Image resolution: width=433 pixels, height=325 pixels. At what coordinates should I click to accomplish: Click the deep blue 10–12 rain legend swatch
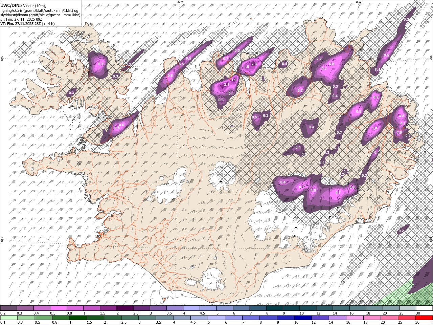[x=303, y=318]
